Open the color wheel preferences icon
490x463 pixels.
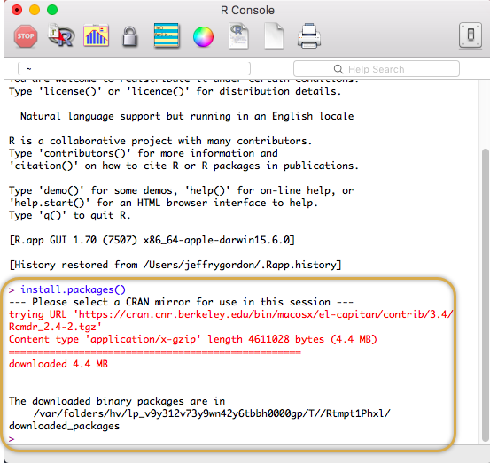(203, 37)
